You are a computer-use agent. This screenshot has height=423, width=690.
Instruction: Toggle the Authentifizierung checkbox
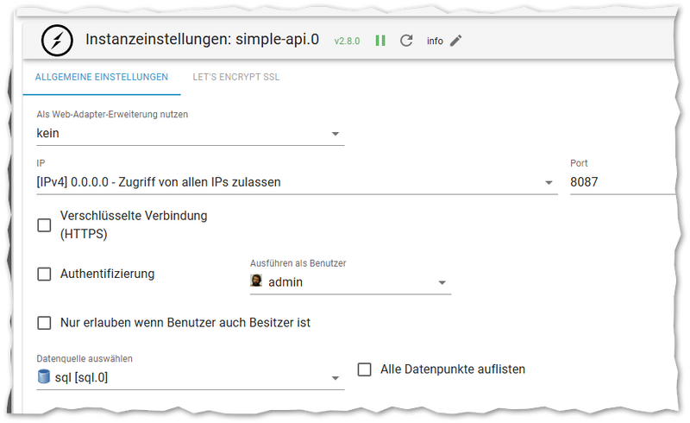click(45, 275)
